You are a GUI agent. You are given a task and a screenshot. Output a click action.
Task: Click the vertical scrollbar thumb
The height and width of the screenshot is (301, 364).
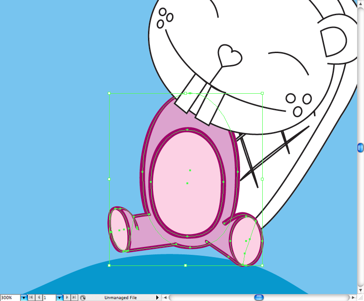point(360,147)
